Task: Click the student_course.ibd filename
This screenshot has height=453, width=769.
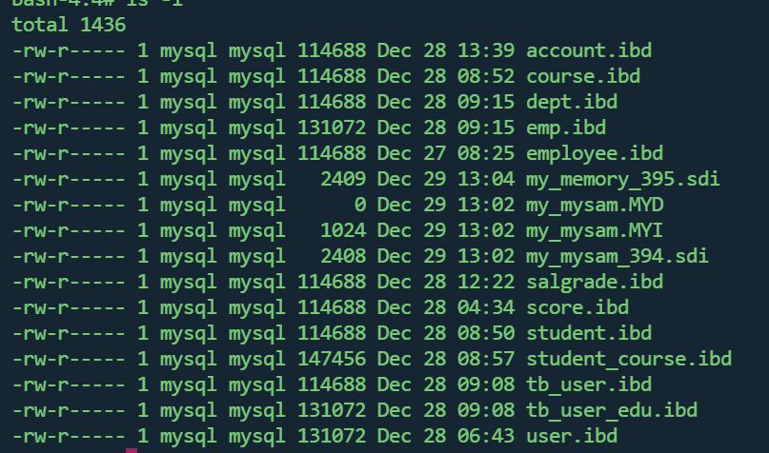Action: point(629,359)
